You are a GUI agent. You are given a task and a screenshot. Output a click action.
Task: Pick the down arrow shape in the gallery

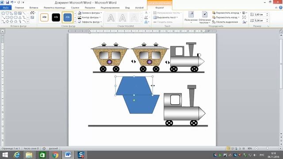click(11, 22)
